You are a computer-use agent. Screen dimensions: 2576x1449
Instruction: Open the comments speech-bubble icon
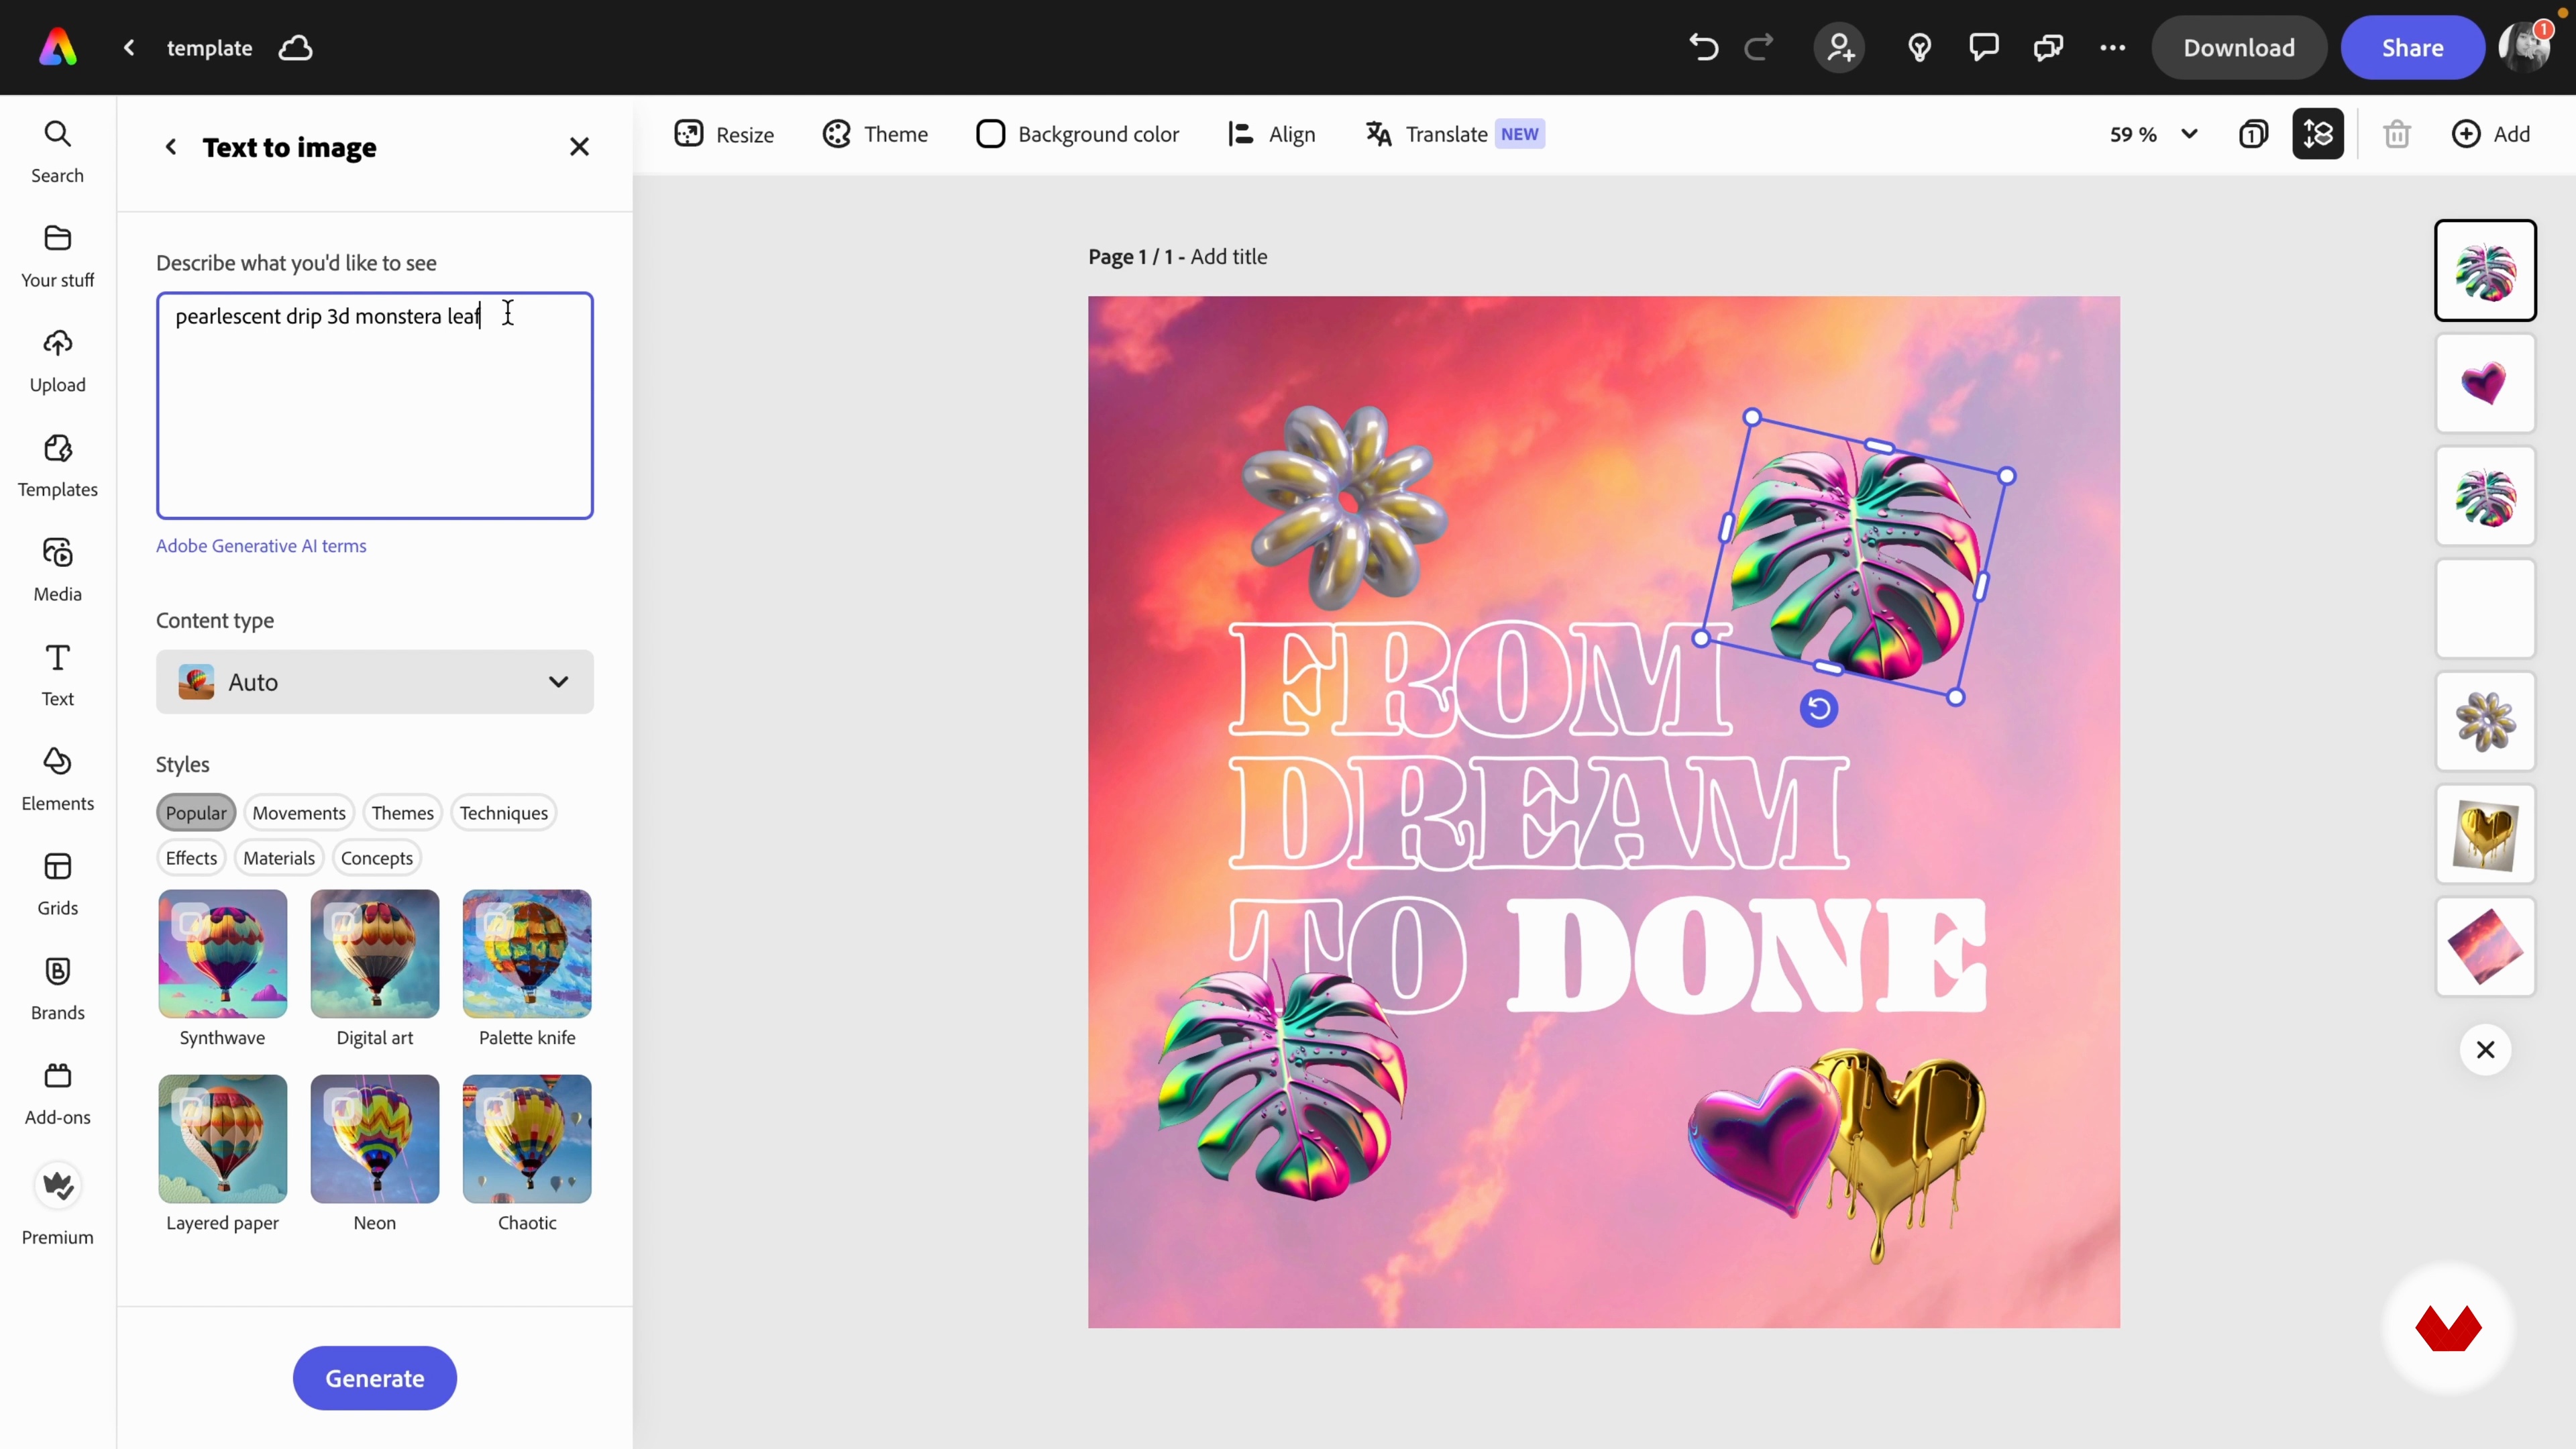tap(1984, 47)
